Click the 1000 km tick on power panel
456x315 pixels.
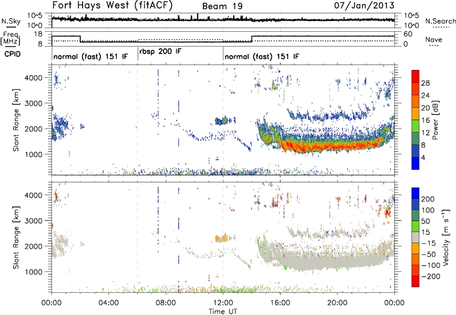34,154
